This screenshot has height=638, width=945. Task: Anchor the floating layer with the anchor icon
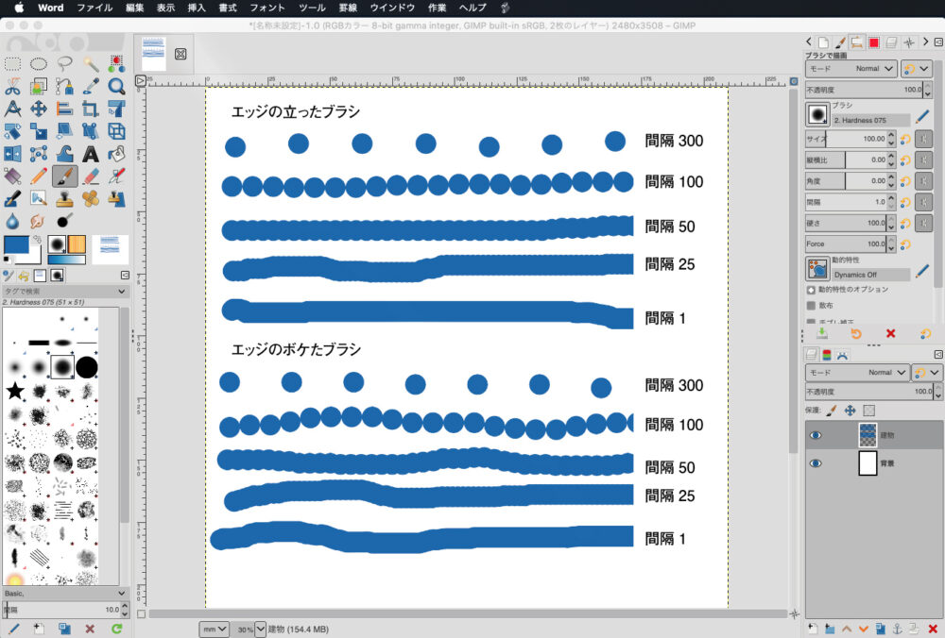tap(898, 628)
